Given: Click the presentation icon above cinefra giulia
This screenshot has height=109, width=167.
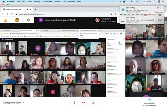Looking at the screenshot, I should (149, 100).
